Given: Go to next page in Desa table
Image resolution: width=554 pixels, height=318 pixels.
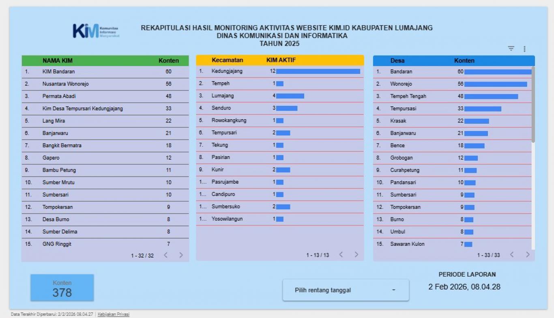Looking at the screenshot, I should point(528,255).
